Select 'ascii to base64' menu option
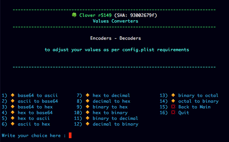 [x=38, y=101]
